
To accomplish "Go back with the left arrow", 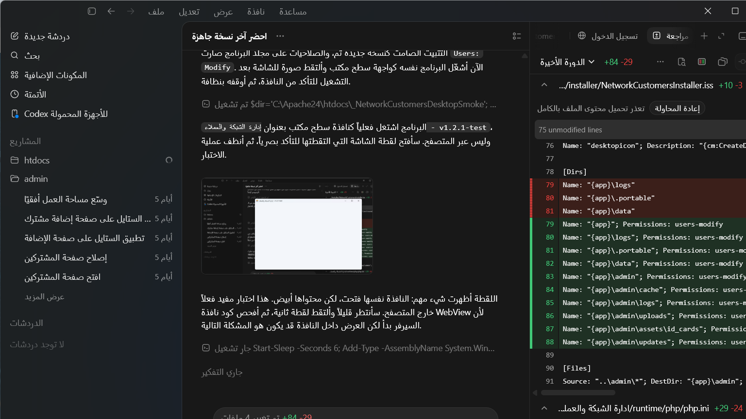I will click(x=111, y=11).
